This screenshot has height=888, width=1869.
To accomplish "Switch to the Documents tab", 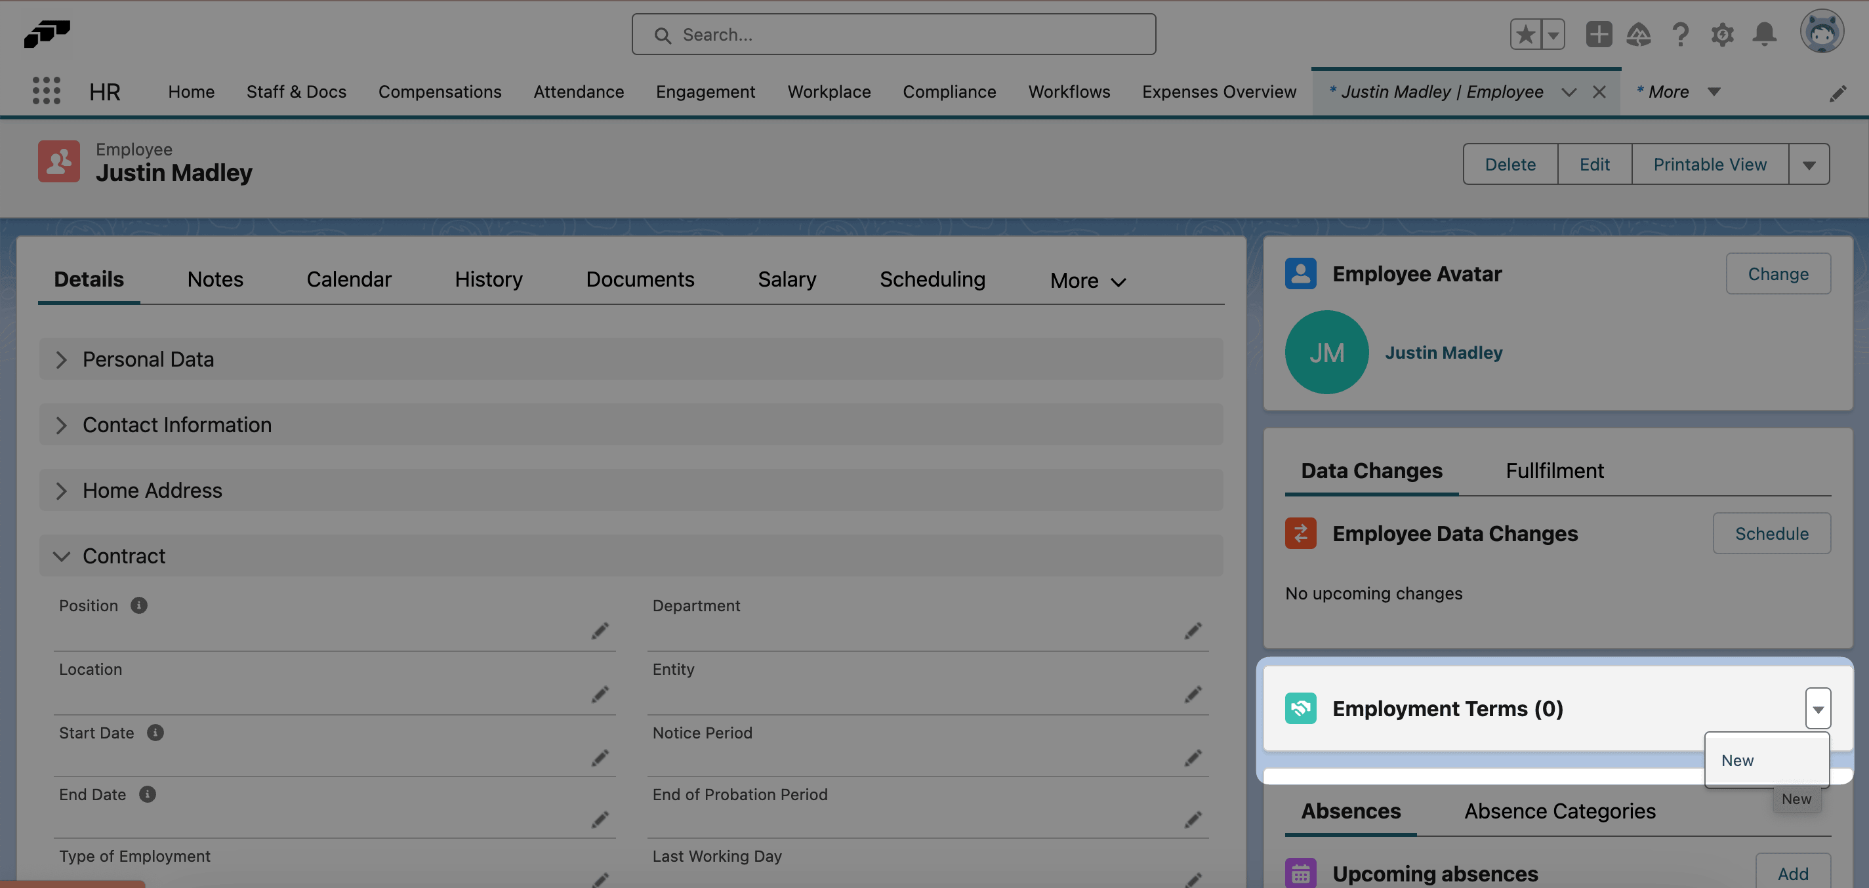I will 640,279.
